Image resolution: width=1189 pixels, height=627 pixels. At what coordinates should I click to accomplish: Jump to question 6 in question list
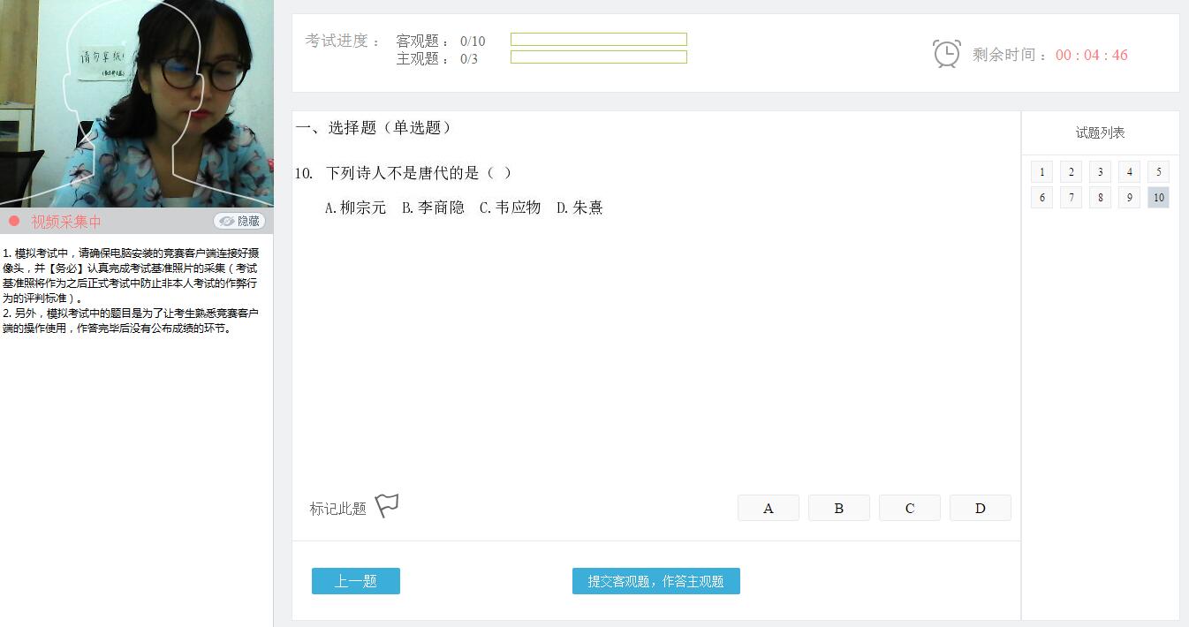tap(1041, 197)
